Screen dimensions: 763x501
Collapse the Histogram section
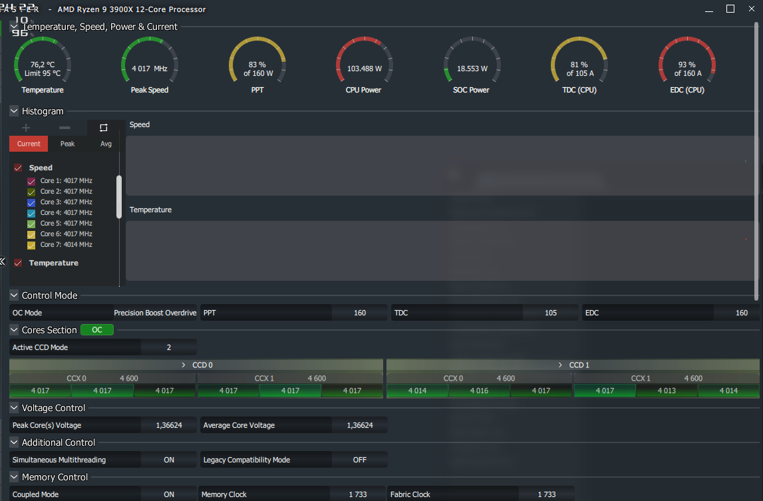14,110
